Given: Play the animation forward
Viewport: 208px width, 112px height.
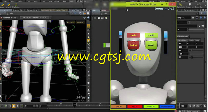Looking at the screenshot, I should (17, 106).
